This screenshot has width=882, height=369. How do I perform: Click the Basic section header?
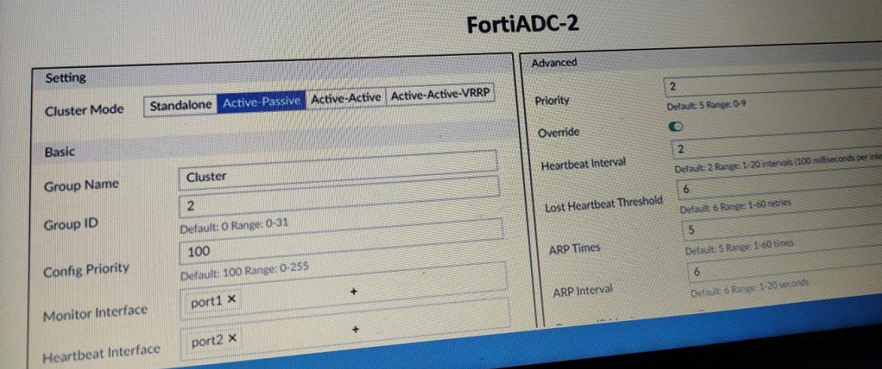click(60, 152)
